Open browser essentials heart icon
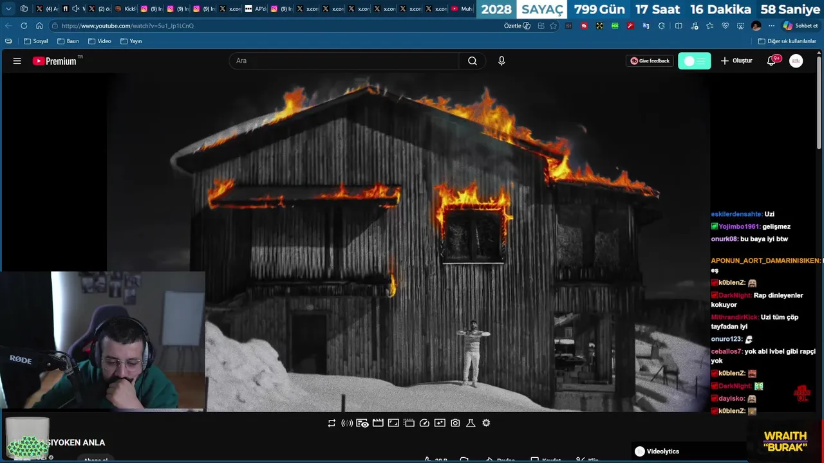Screen dimensions: 824x463 point(725,26)
